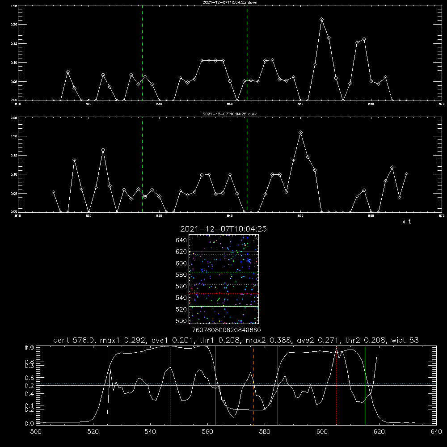
Task: Click the "x t" label below the dusk plot
Action: pos(406,222)
